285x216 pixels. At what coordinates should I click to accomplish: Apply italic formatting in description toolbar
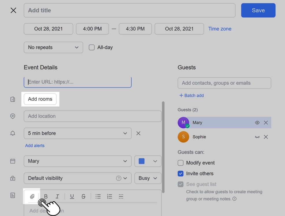coord(57,196)
